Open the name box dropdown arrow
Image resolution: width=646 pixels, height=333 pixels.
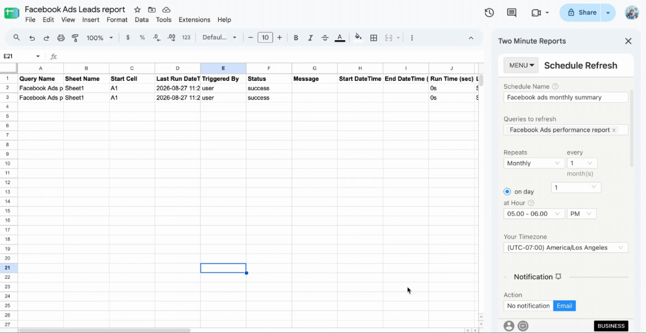(38, 56)
